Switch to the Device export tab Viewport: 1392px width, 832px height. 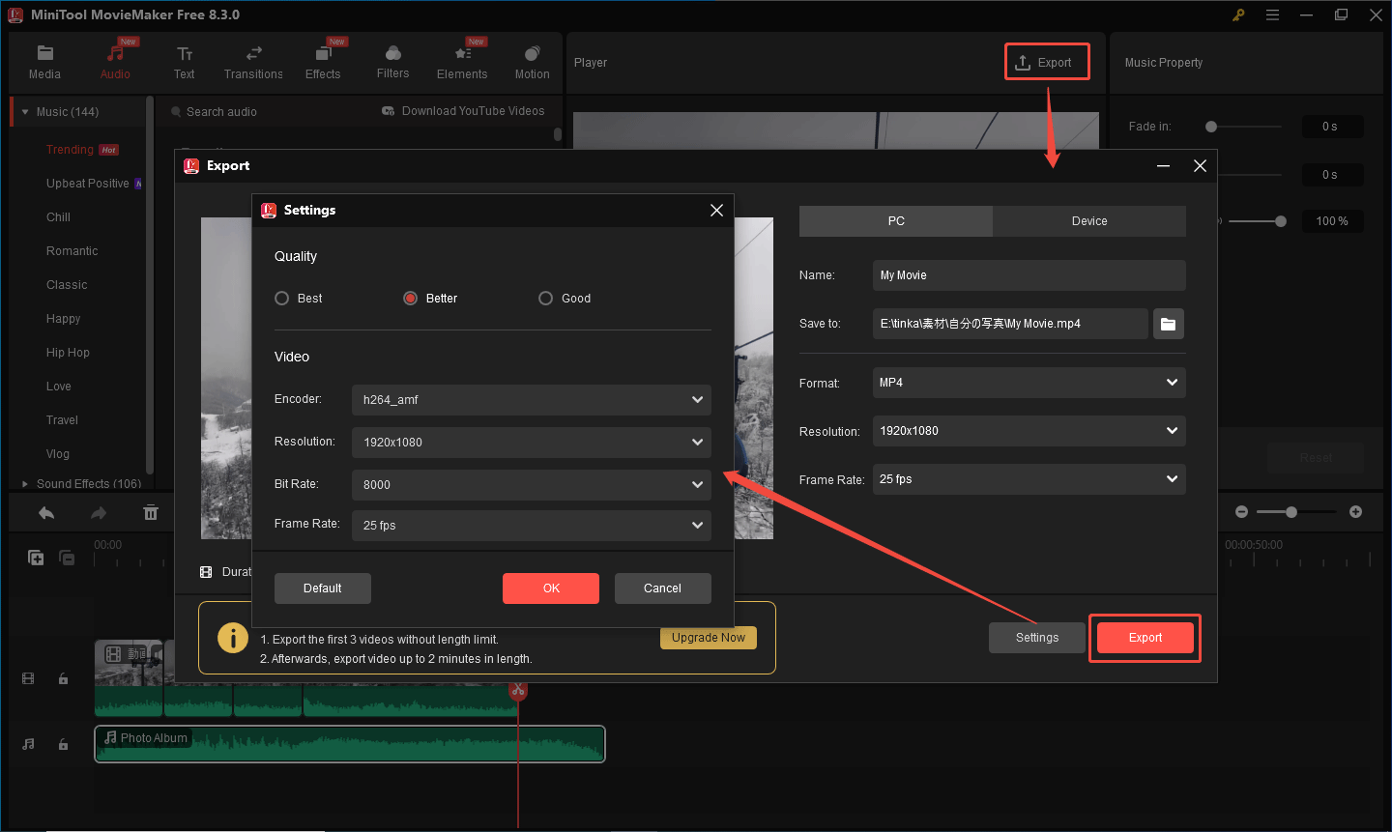[1089, 221]
